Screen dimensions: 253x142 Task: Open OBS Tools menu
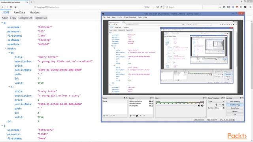[140, 17]
